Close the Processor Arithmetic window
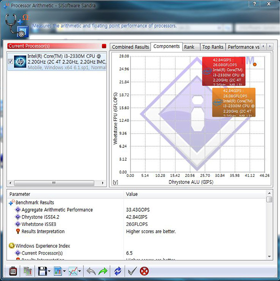The image size is (280, 281). pos(269,4)
